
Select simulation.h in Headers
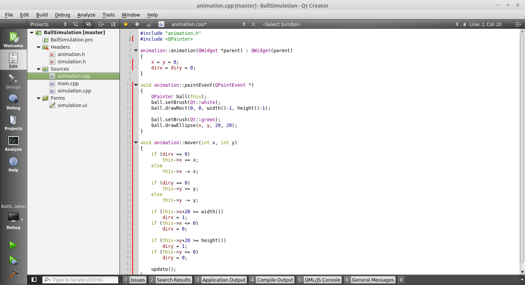pyautogui.click(x=71, y=62)
